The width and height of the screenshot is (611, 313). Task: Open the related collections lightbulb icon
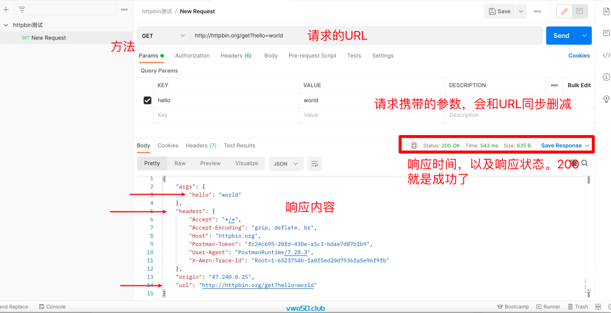(x=606, y=98)
